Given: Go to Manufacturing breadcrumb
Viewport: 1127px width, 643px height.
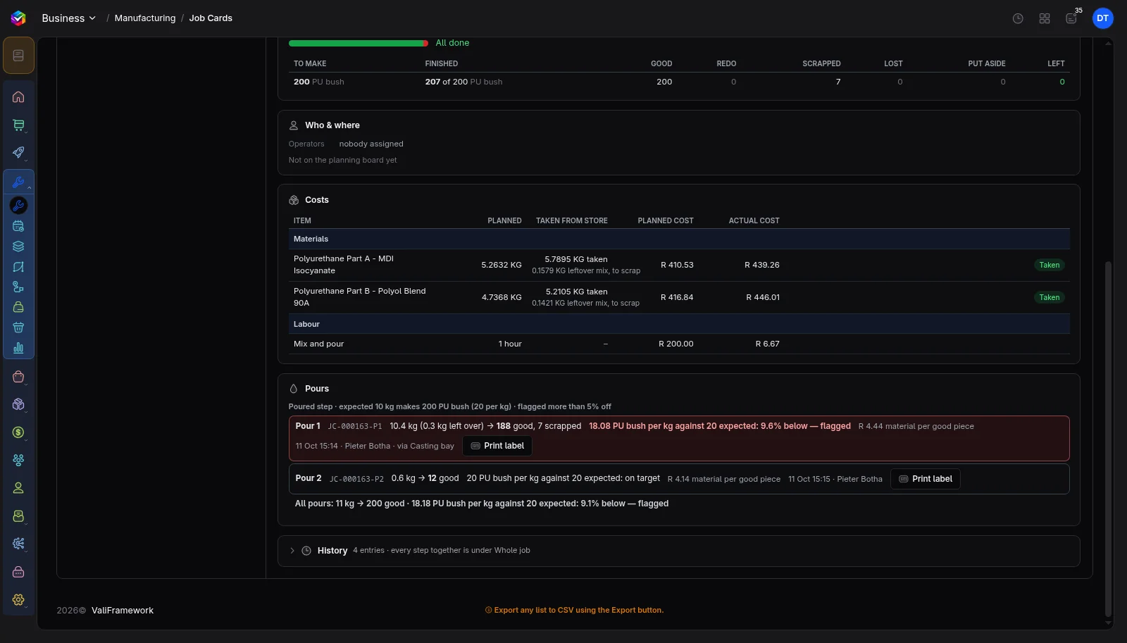Looking at the screenshot, I should click(x=145, y=18).
